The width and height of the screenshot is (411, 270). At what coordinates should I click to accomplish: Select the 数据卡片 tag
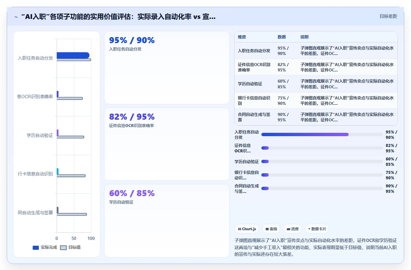(x=317, y=229)
